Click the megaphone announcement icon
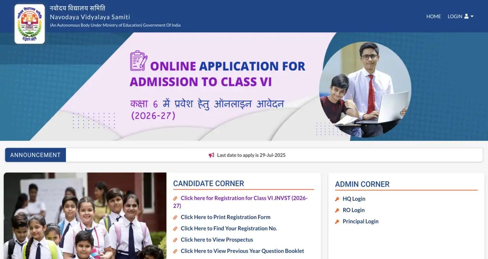Screen dimensions: 488x259 [x=212, y=155]
